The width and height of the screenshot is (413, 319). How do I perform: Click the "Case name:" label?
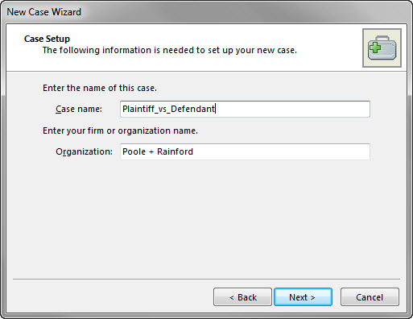tap(79, 109)
